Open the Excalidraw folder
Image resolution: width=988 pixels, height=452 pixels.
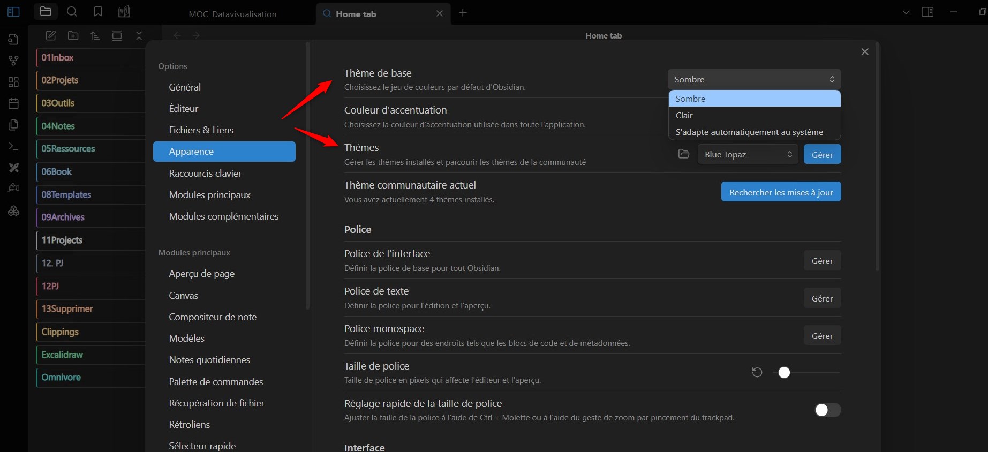90,355
